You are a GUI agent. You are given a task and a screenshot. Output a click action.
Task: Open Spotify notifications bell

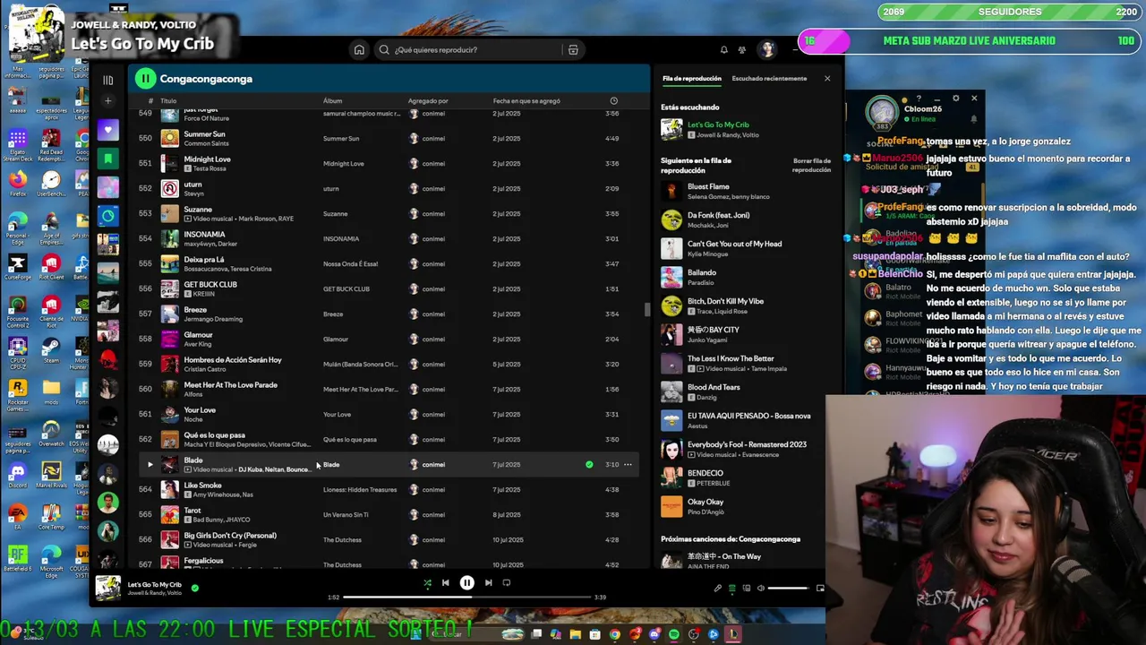pos(723,50)
